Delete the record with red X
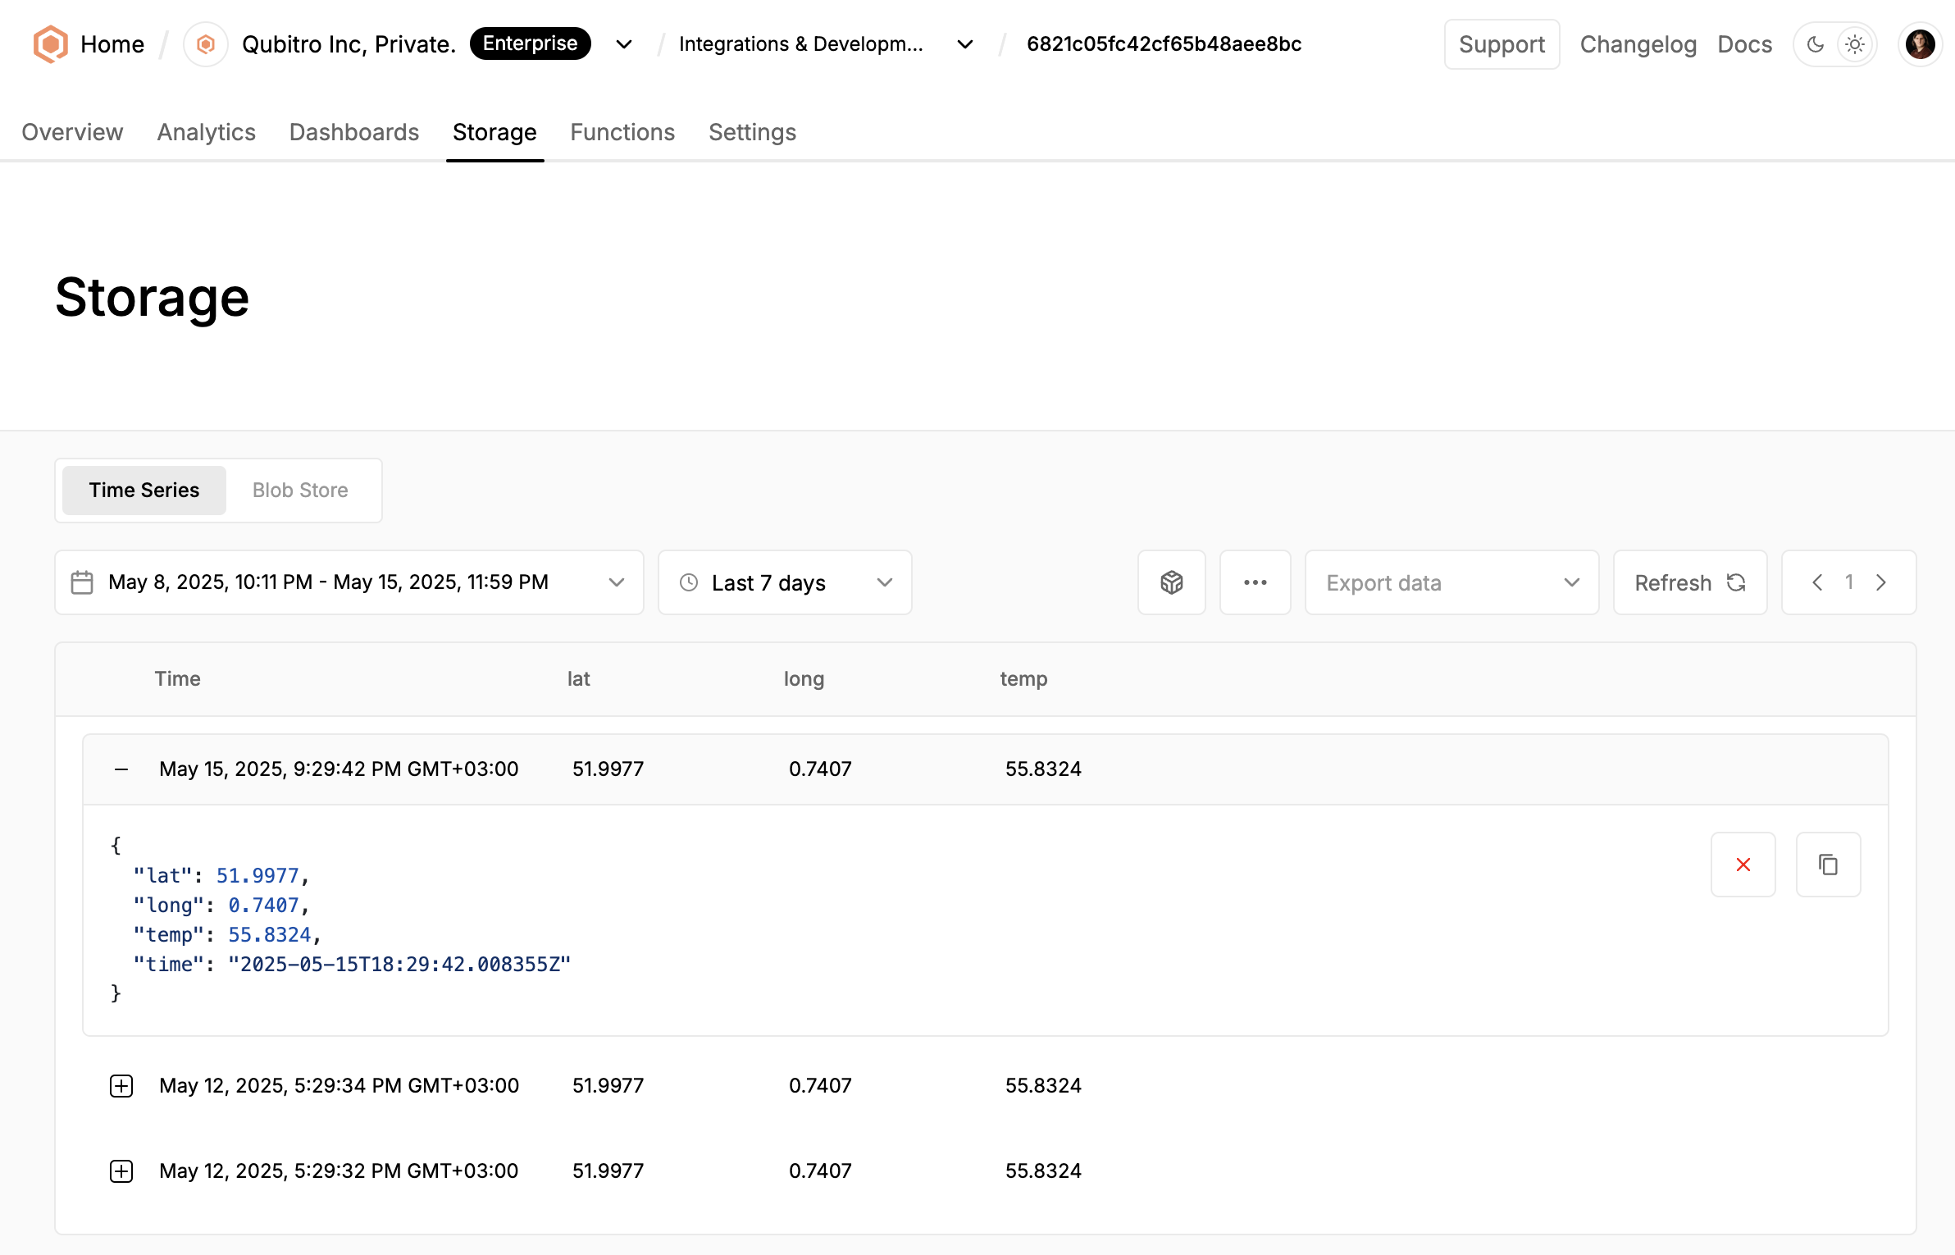The width and height of the screenshot is (1955, 1255). (x=1743, y=865)
